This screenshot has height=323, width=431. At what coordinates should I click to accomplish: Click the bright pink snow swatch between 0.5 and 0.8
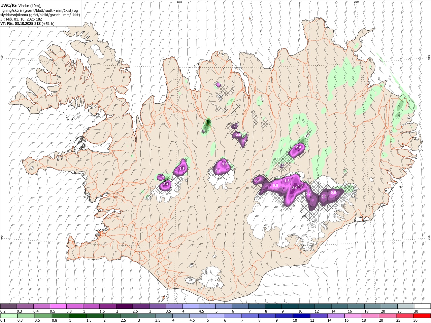[x=58, y=307]
